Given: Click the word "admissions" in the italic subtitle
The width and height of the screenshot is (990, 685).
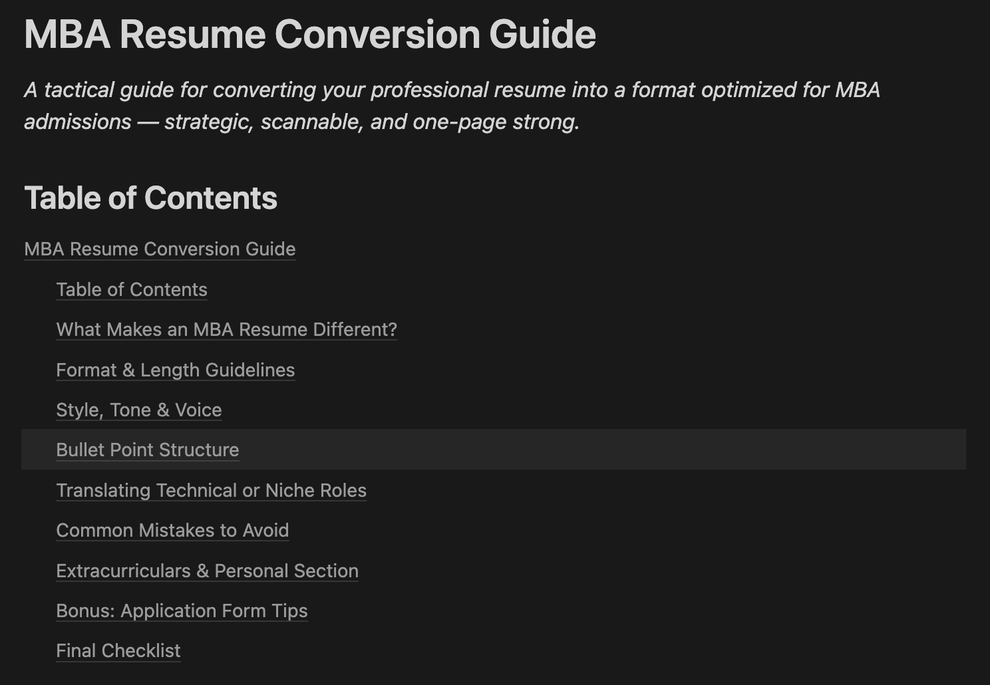Looking at the screenshot, I should point(78,122).
